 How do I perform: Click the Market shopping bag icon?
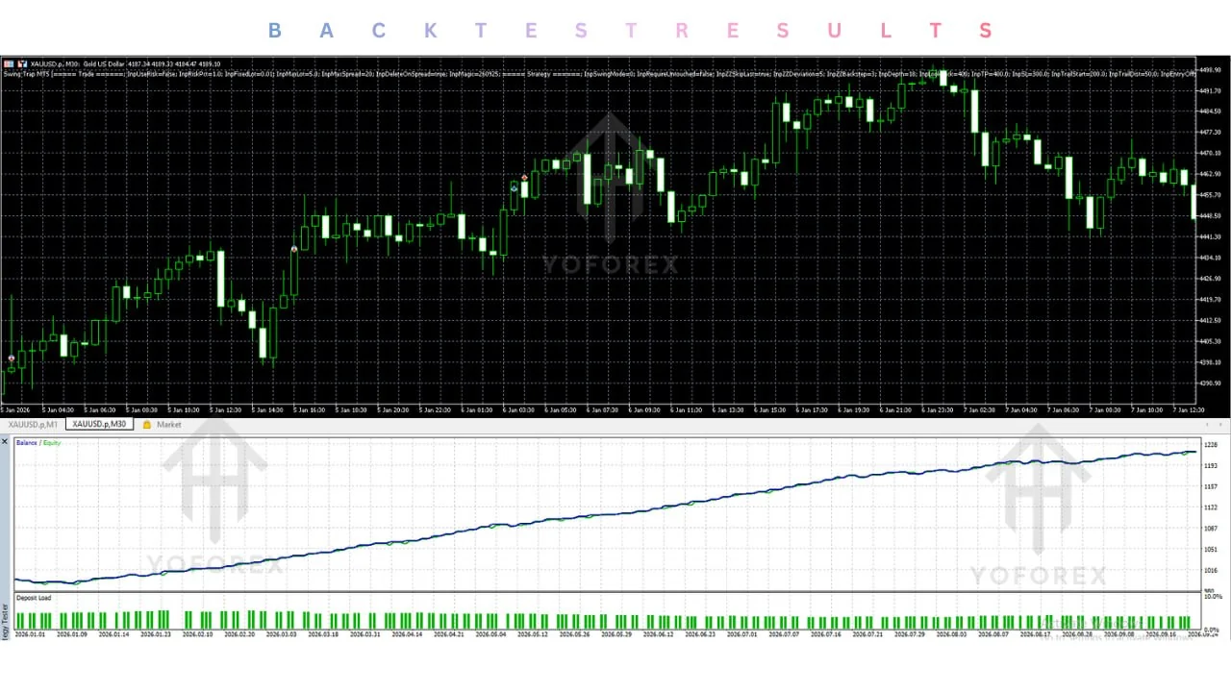pos(147,424)
